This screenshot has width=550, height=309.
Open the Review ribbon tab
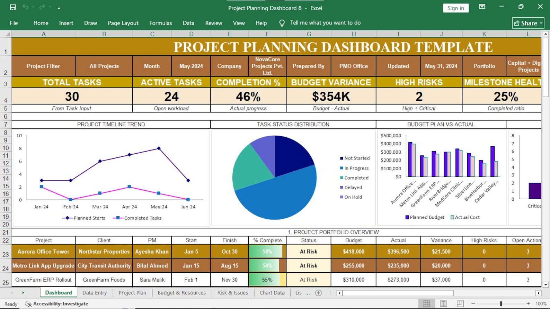(x=214, y=23)
